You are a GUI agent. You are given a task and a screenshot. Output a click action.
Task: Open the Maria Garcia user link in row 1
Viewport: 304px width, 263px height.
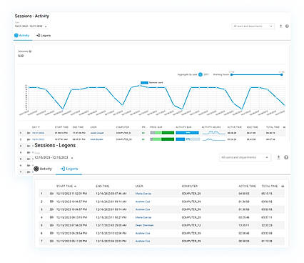point(143,194)
